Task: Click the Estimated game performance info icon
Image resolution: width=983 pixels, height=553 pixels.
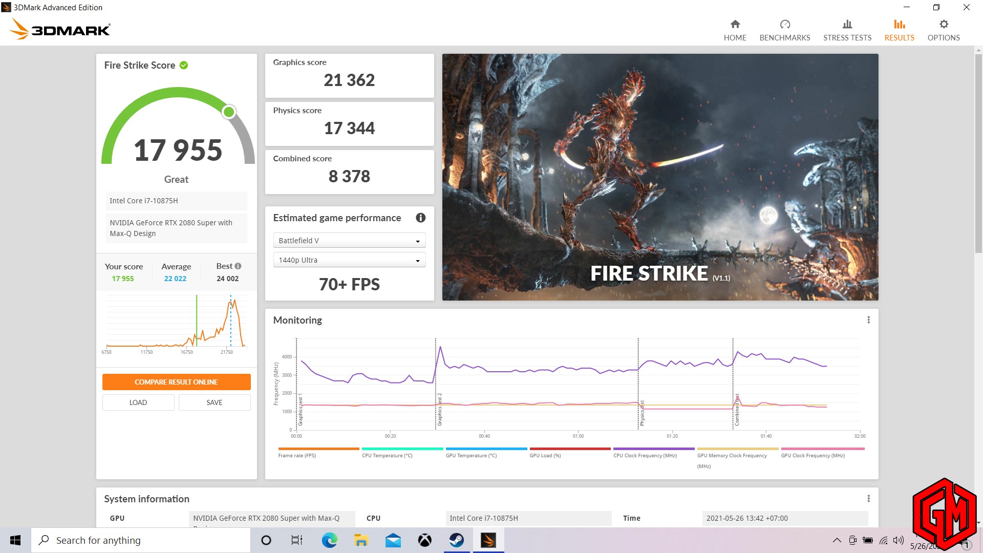Action: 420,218
